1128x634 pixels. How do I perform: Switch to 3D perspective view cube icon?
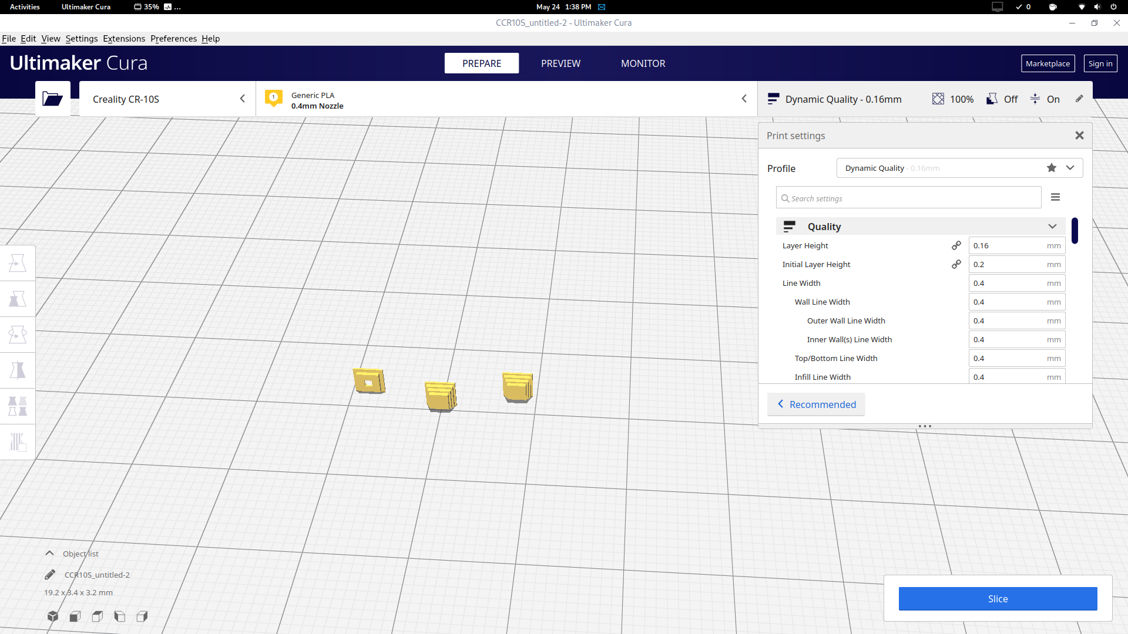click(53, 616)
